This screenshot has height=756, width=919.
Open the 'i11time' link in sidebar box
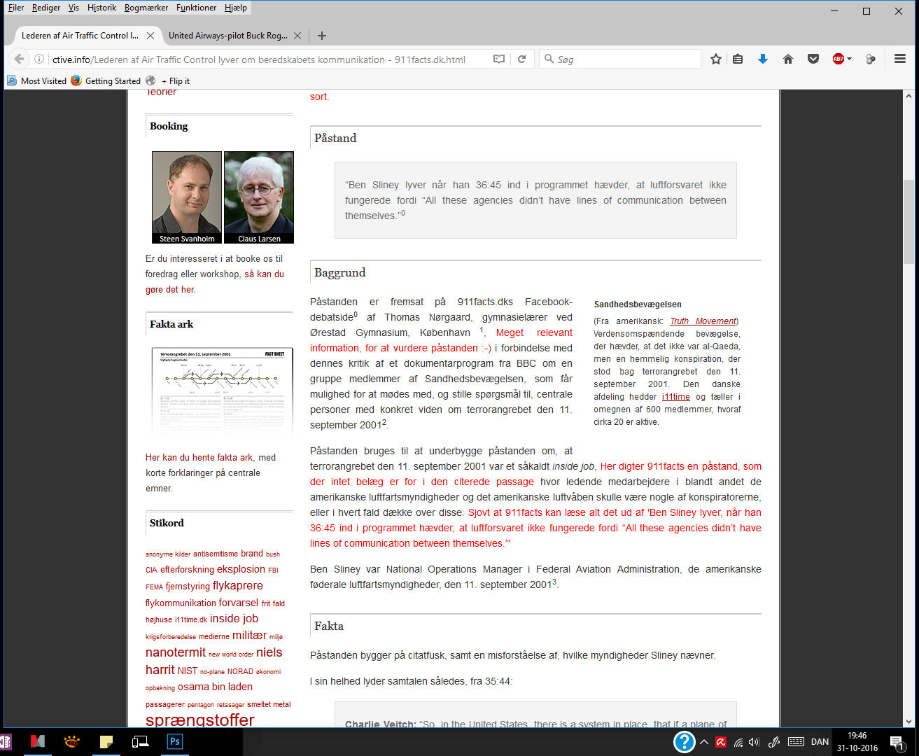pyautogui.click(x=675, y=397)
